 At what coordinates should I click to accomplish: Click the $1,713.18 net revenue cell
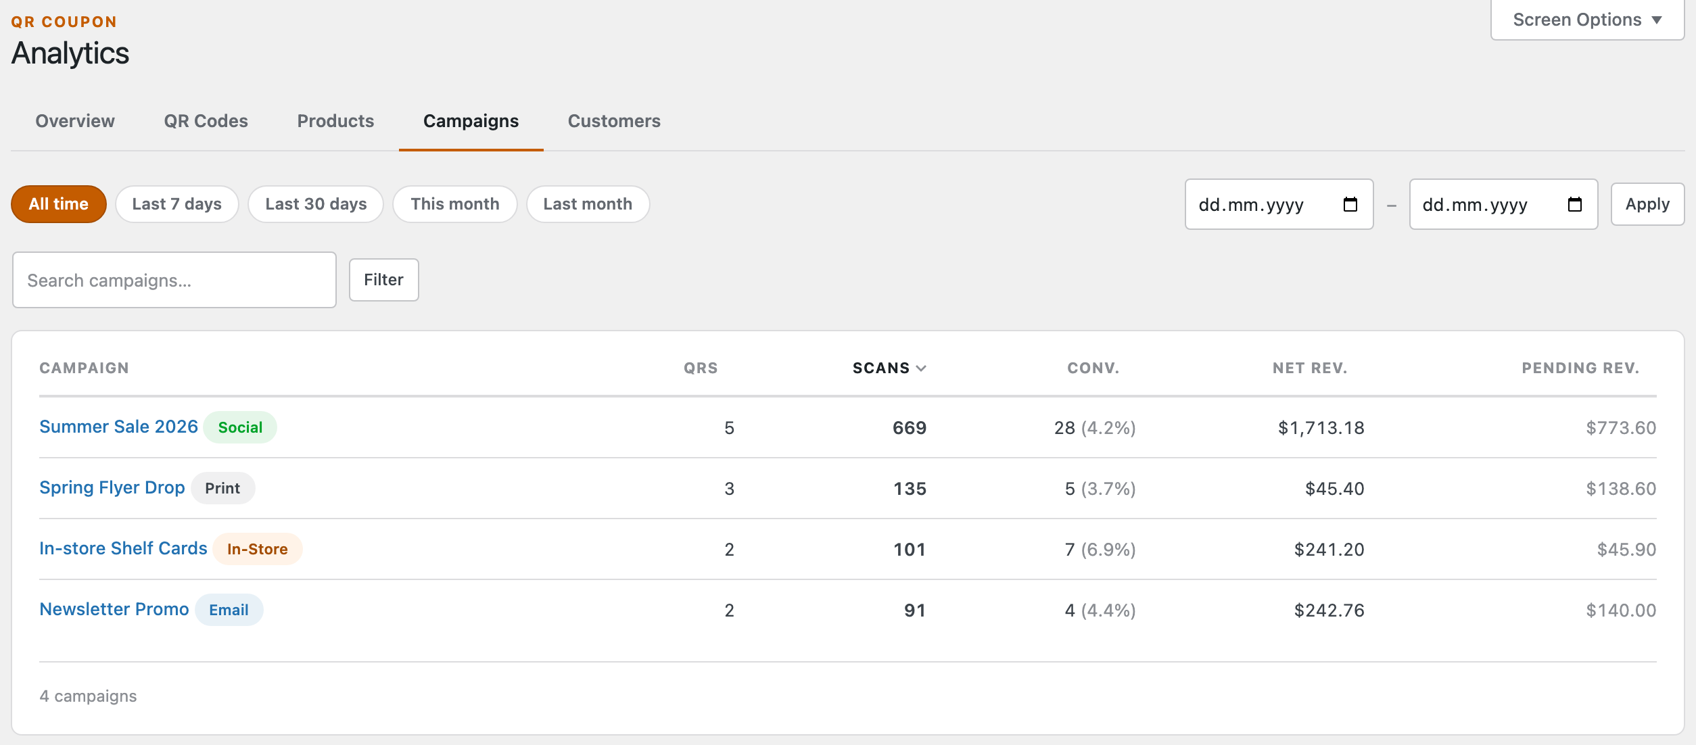click(x=1321, y=427)
